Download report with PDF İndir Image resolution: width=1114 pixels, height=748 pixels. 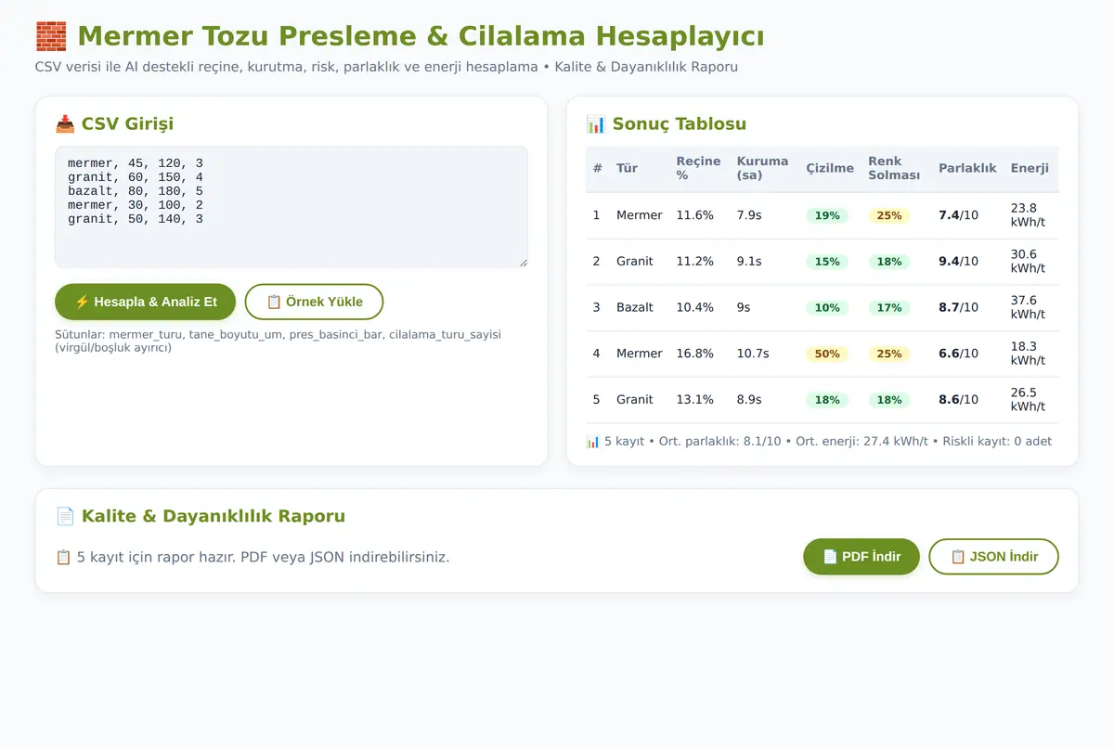pyautogui.click(x=861, y=557)
